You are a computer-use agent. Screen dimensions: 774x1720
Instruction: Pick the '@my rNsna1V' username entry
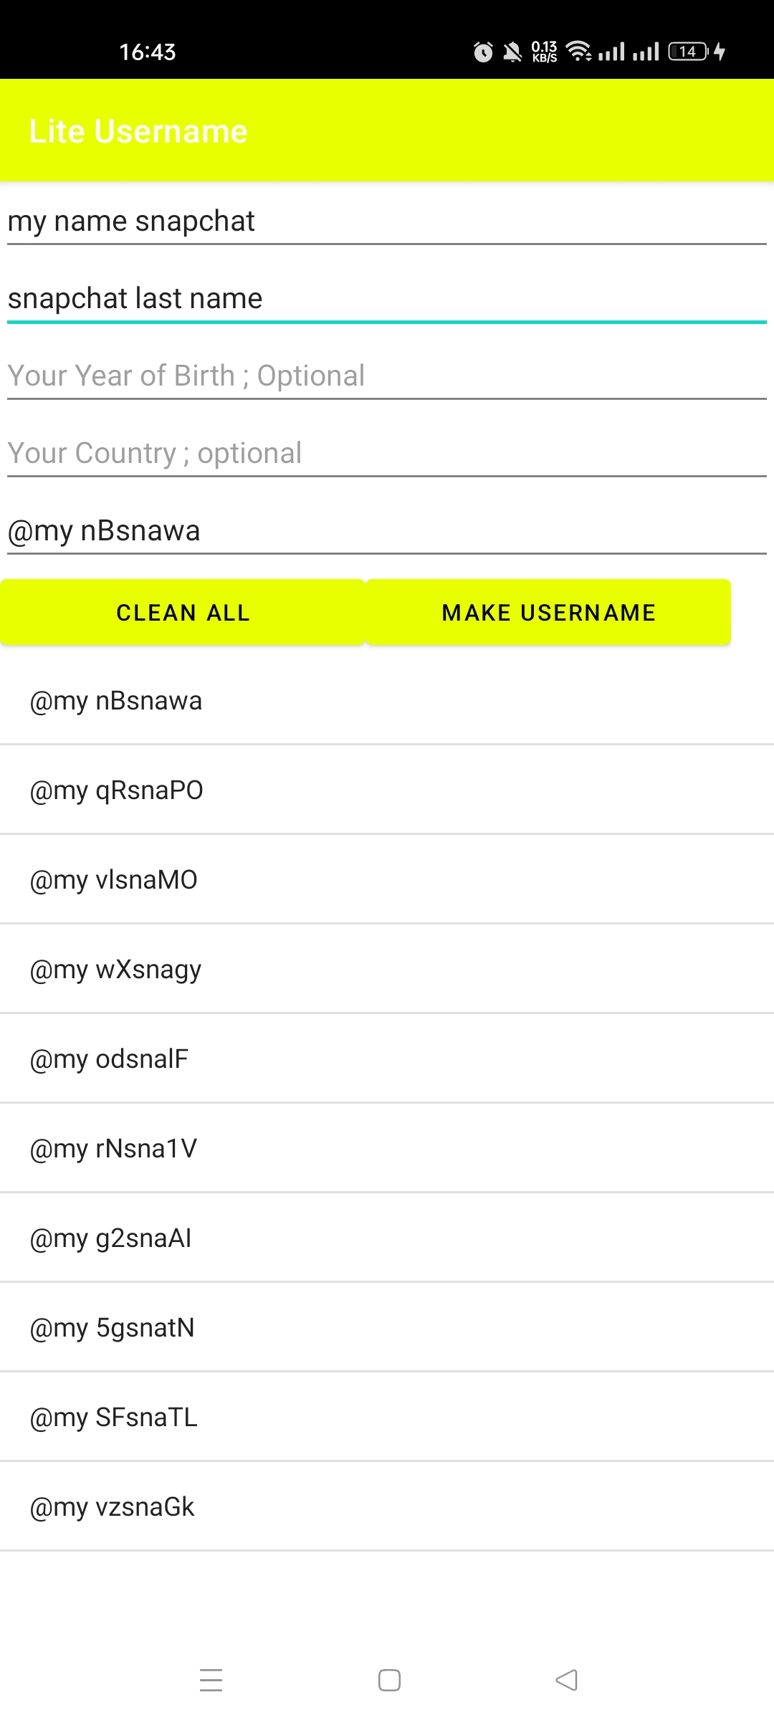(387, 1148)
